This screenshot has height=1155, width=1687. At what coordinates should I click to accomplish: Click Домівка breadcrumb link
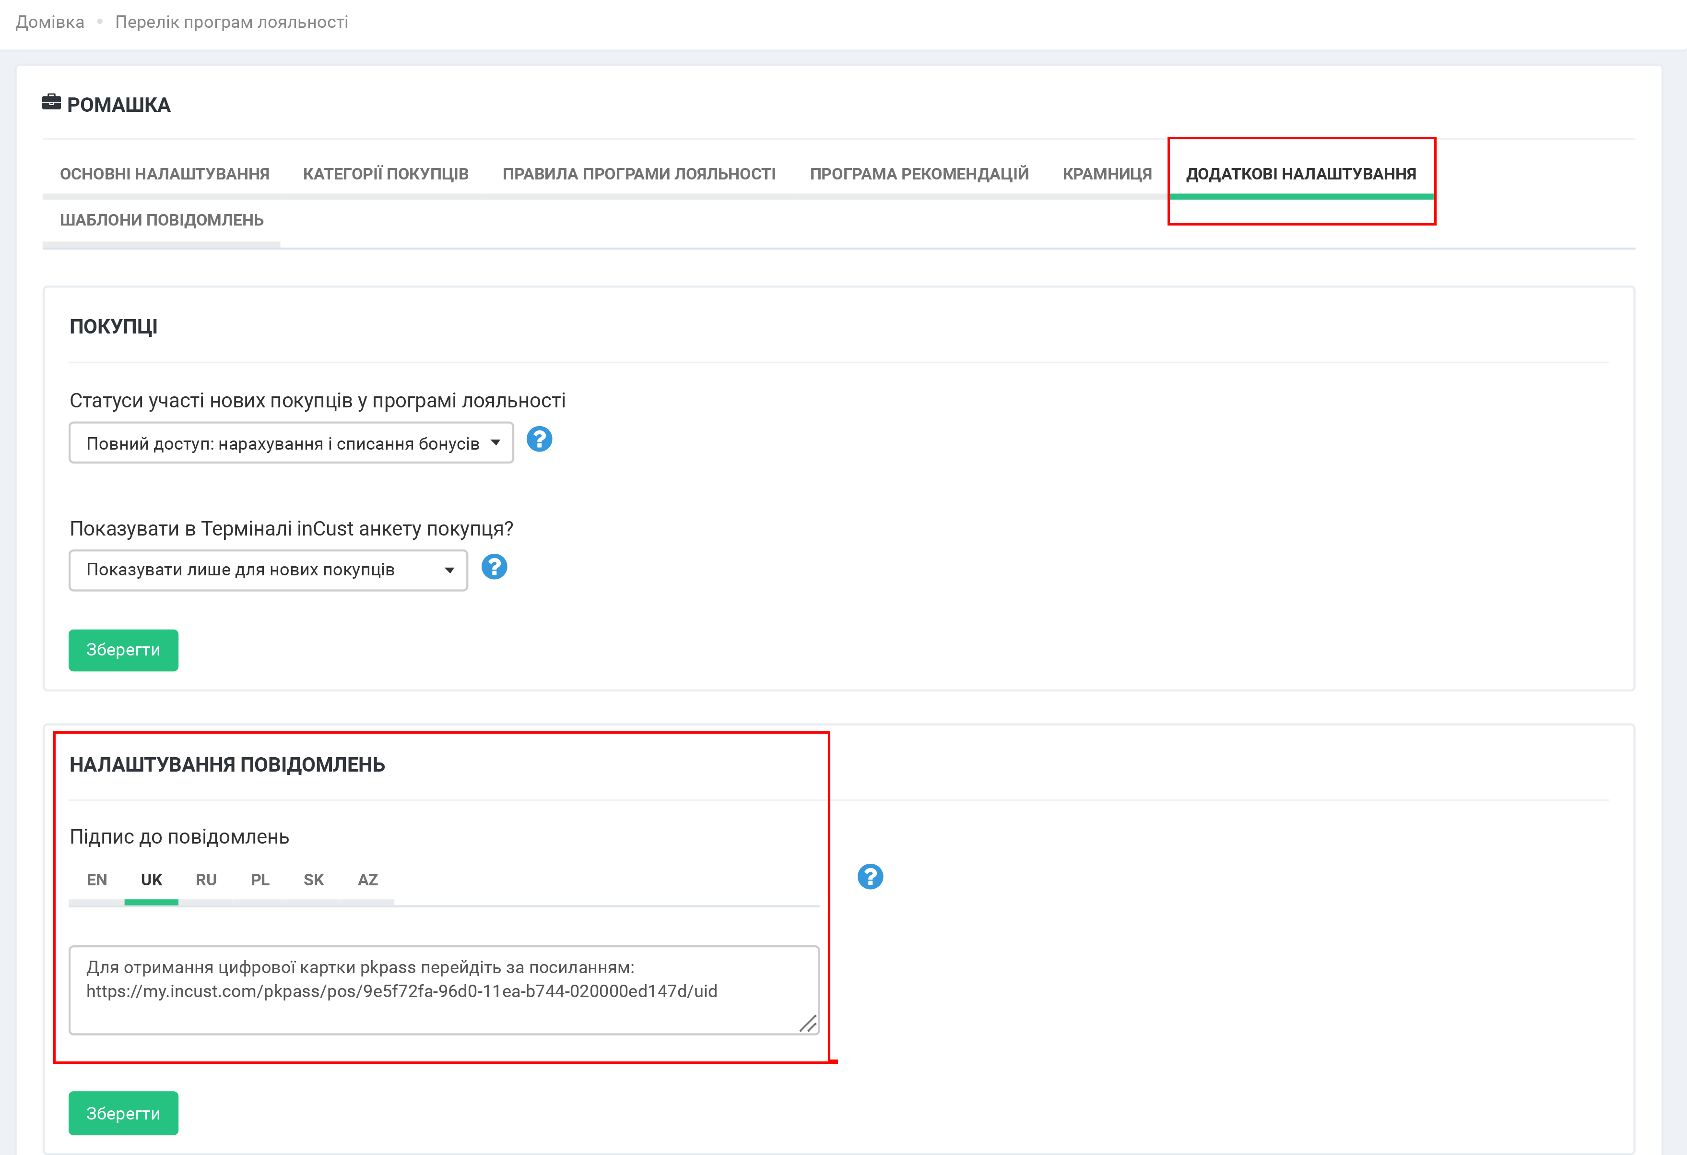50,23
